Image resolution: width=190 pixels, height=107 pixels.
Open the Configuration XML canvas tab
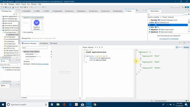tap(49, 38)
